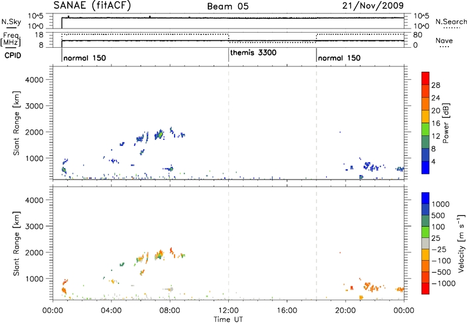Click the first 'normal 150' CPID marker
The image size is (467, 323).
pos(85,58)
